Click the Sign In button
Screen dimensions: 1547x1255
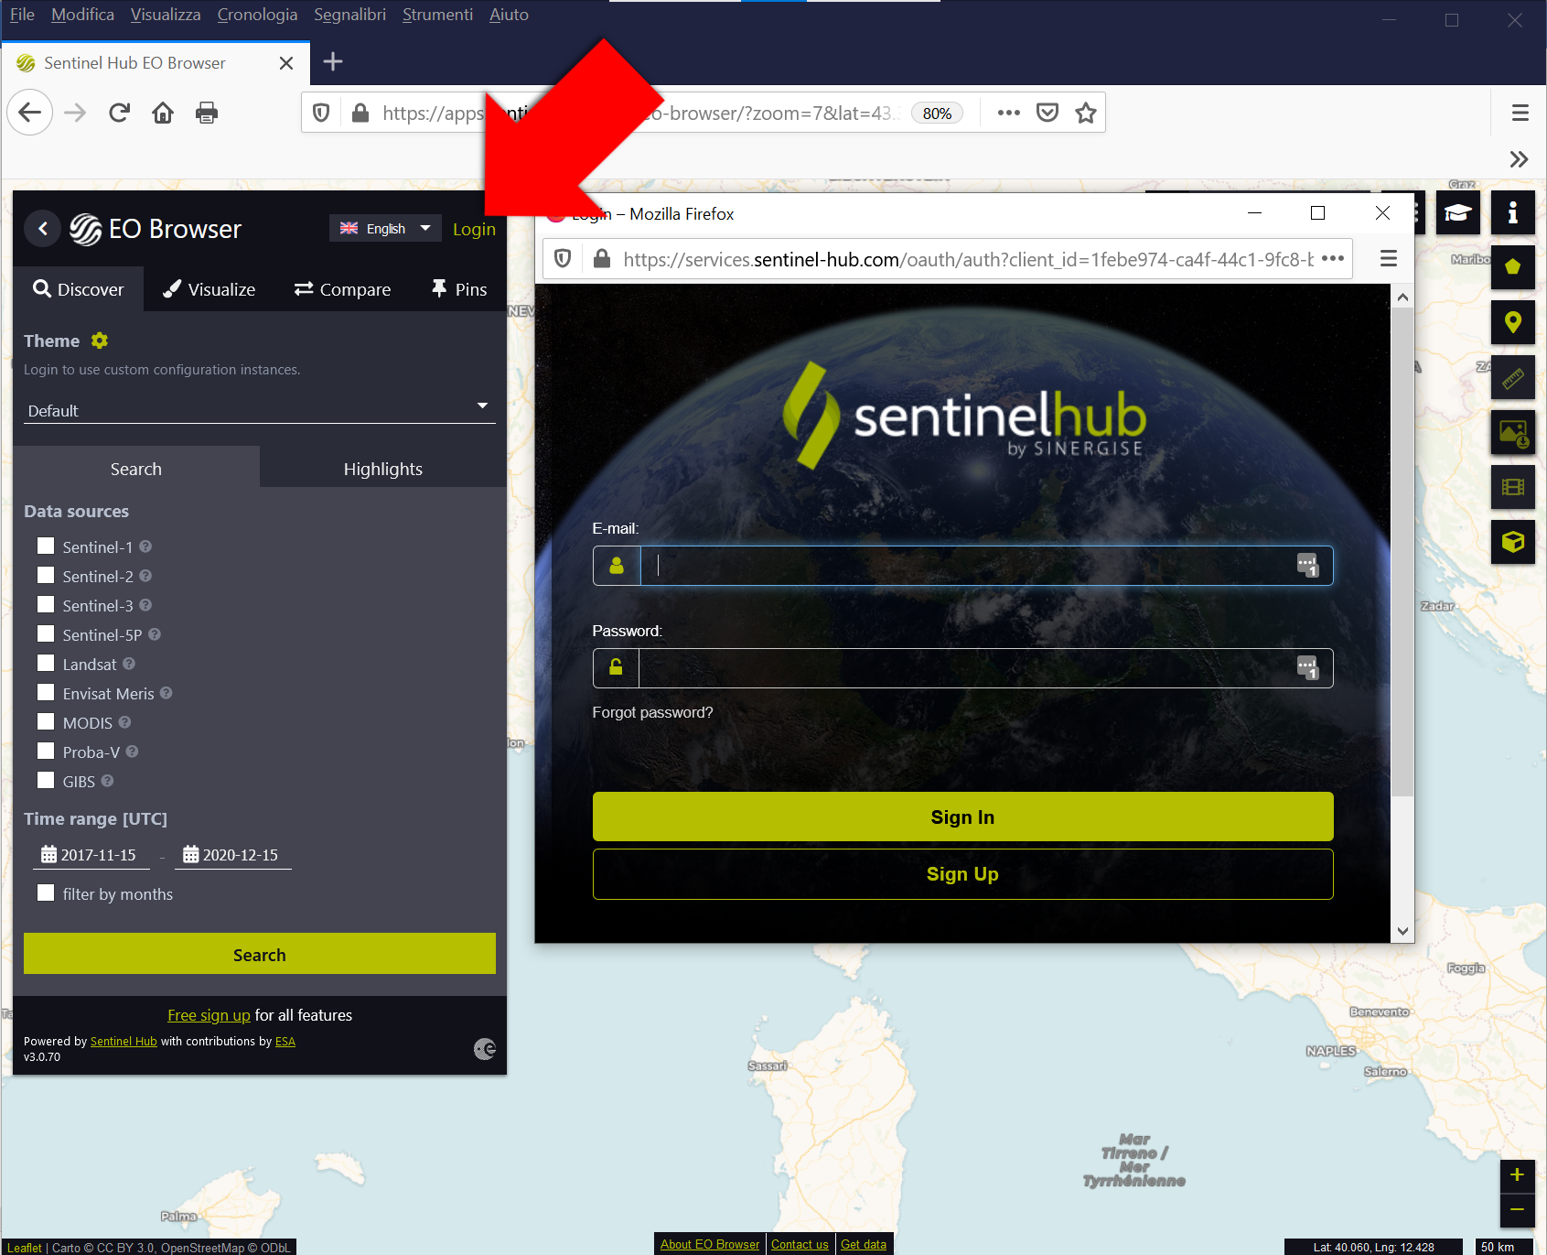(962, 817)
